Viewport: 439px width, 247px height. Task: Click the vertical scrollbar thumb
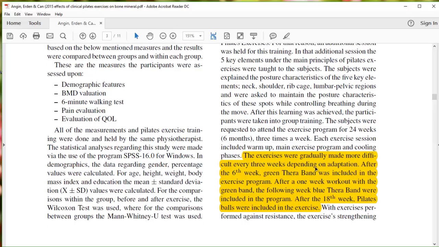[x=435, y=97]
